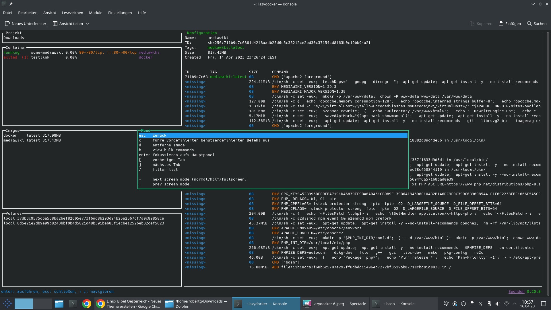Switch to lazydocker-6.jpeg Spectacle window
Image resolution: width=551 pixels, height=310 pixels.
[x=335, y=303]
